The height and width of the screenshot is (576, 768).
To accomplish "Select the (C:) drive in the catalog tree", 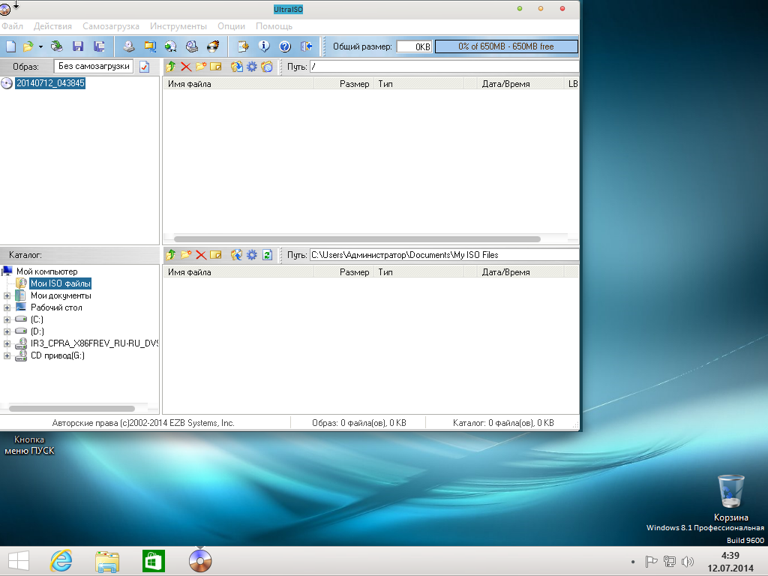I will (37, 319).
